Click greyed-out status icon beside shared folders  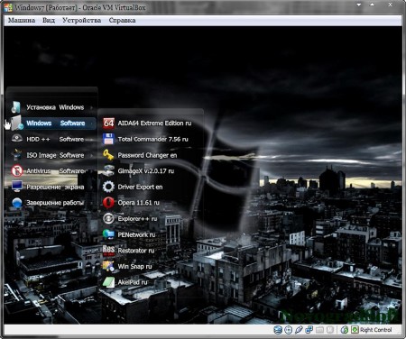click(330, 330)
